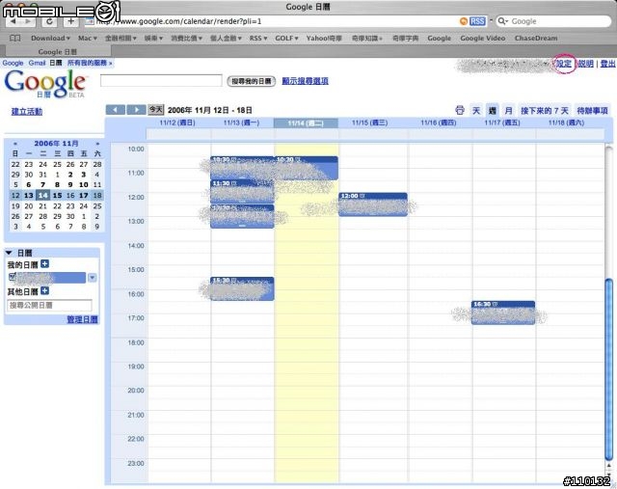Open the Safari bookmarks book icon
Screen dimensions: 617x489
[x=15, y=39]
